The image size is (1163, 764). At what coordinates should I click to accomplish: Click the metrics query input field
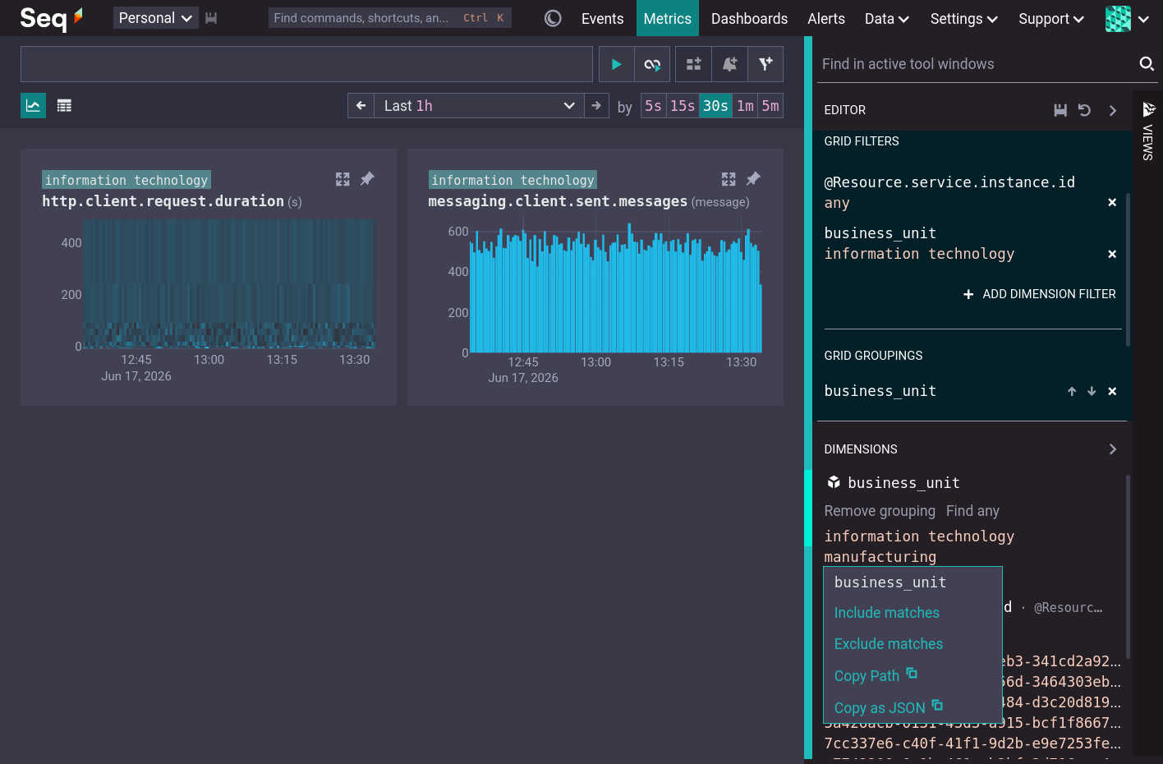coord(306,64)
